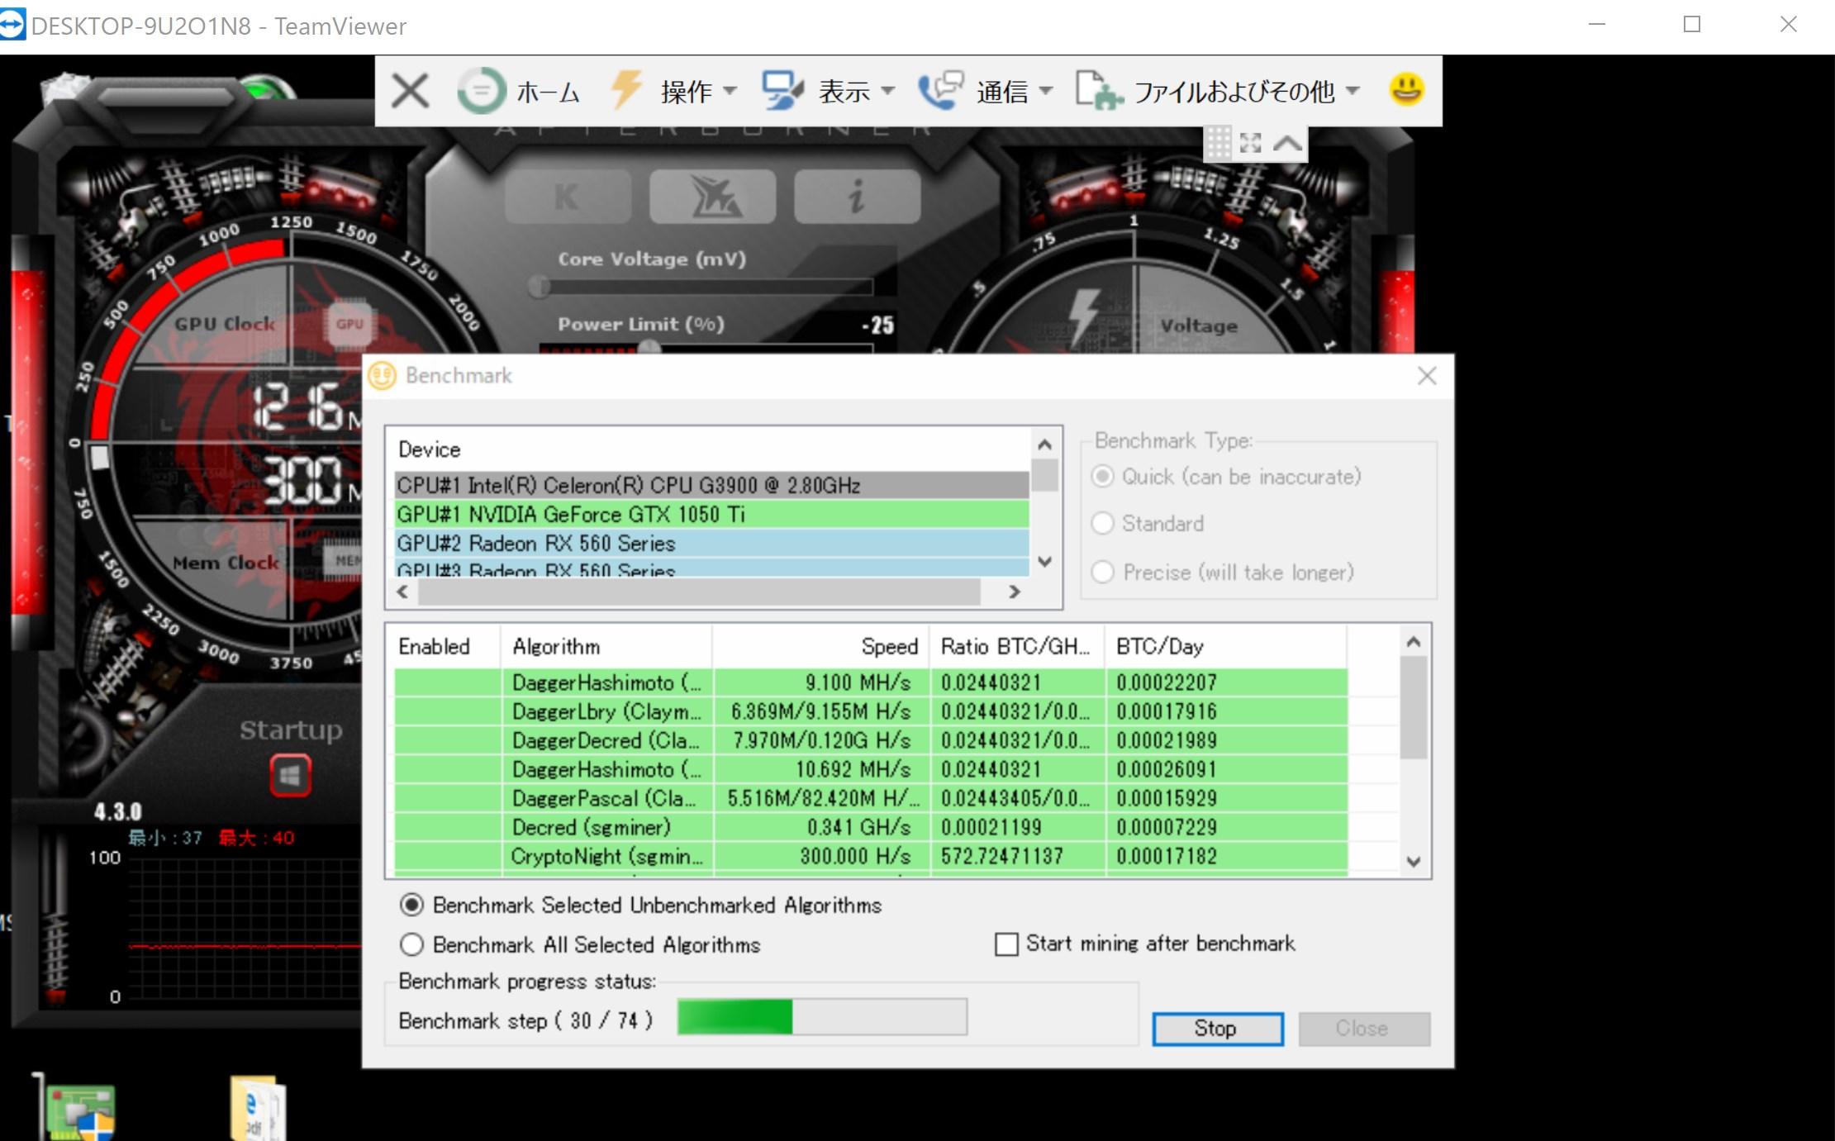Click device list scroll down arrow
1835x1141 pixels.
1044,562
